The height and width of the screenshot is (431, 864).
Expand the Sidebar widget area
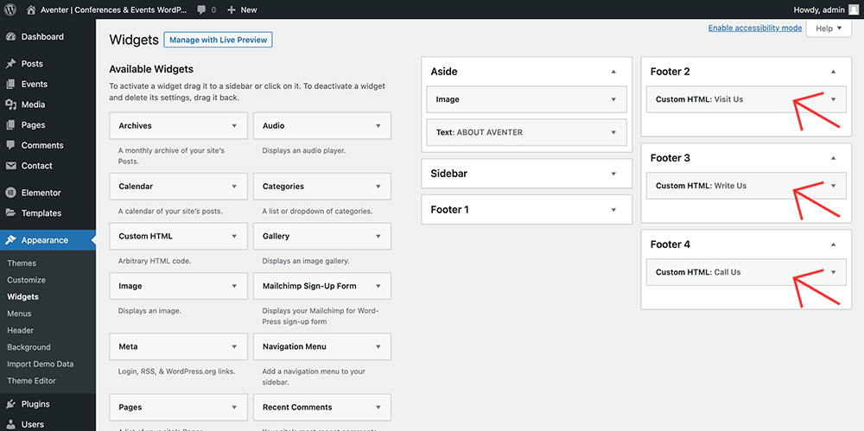click(x=613, y=174)
